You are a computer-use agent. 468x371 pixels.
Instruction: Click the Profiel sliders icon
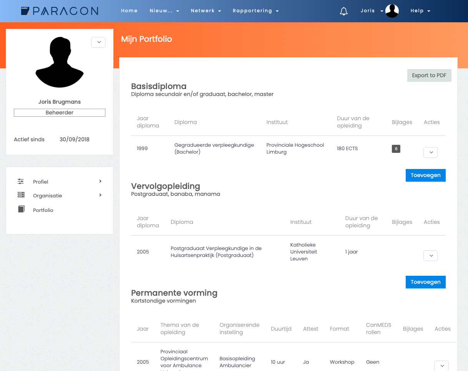[x=21, y=181]
